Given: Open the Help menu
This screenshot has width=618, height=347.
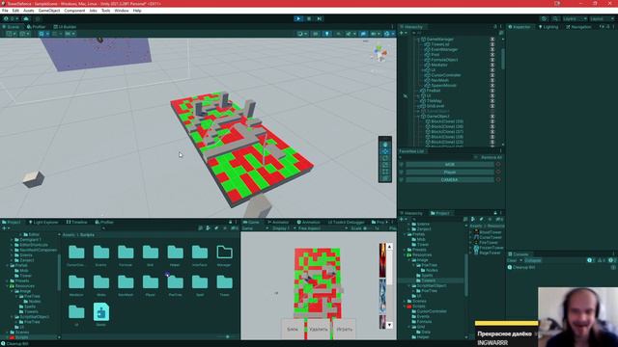Looking at the screenshot, I should [137, 11].
